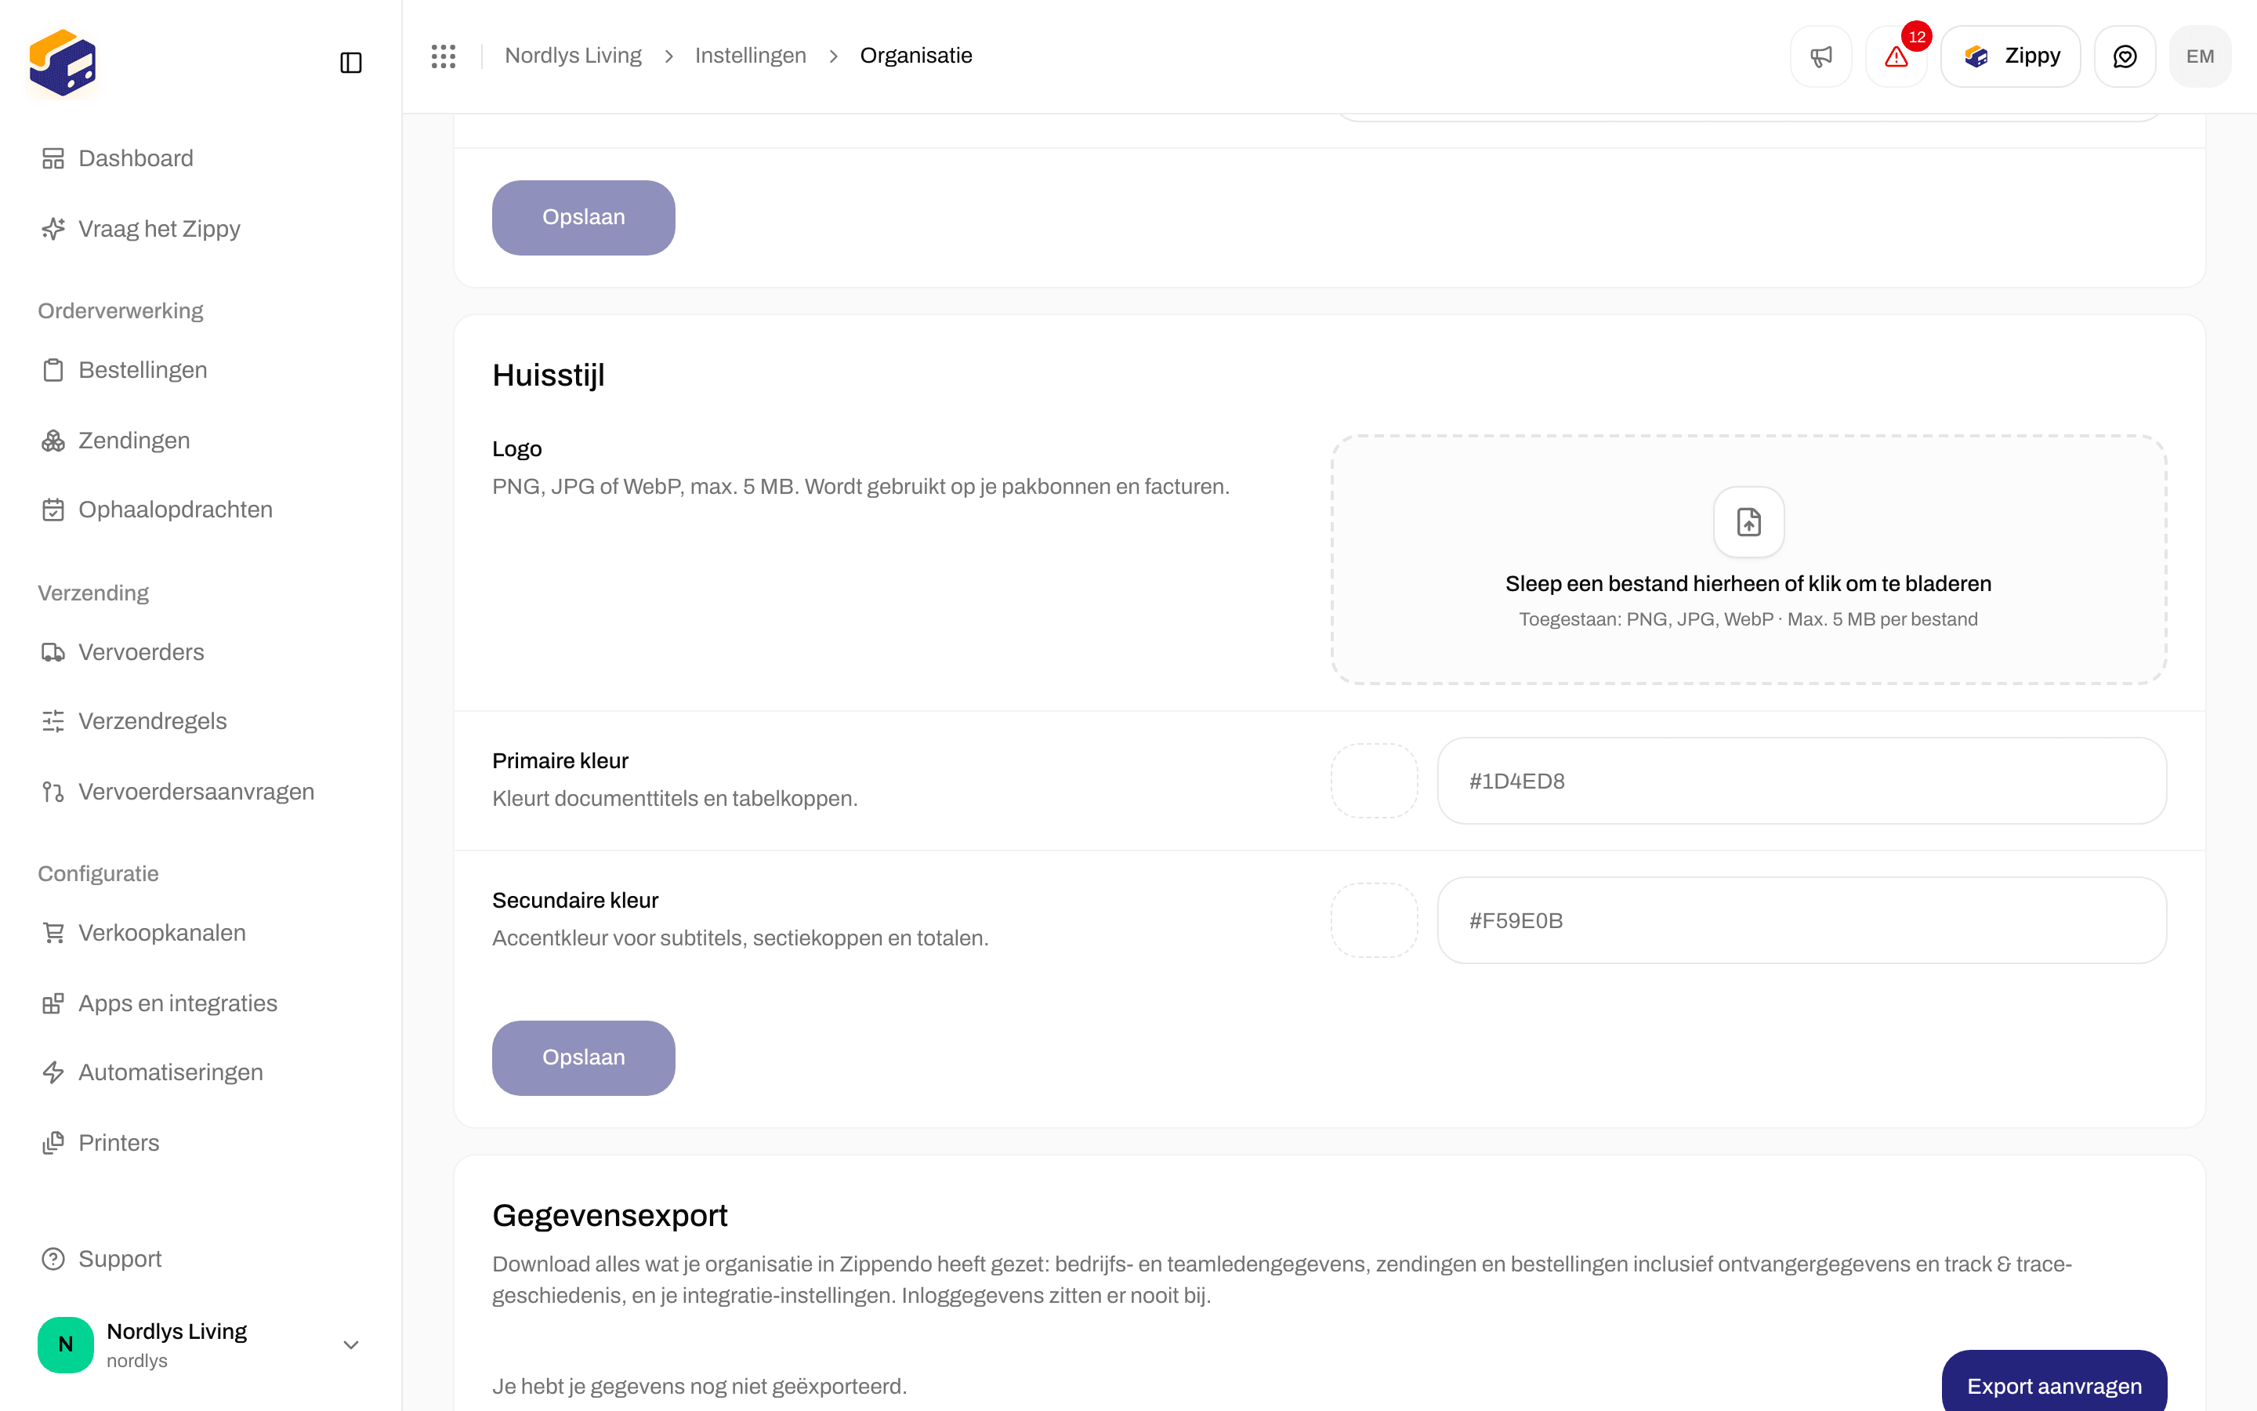Click the Zippendo logo
Screen dimensions: 2257x1411
pos(63,63)
